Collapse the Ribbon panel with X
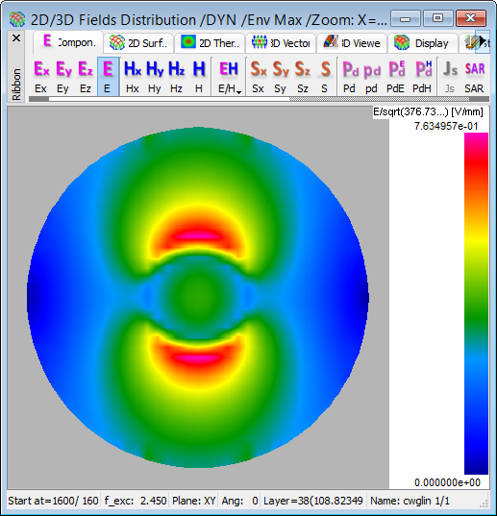The image size is (497, 516). (x=16, y=38)
